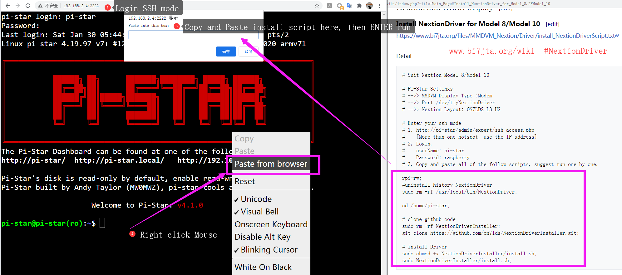Click the Google Translate extension icon
The width and height of the screenshot is (622, 275).
click(x=349, y=6)
